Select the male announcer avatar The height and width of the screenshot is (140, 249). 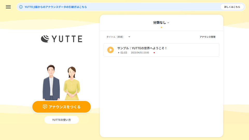[x=51, y=82]
